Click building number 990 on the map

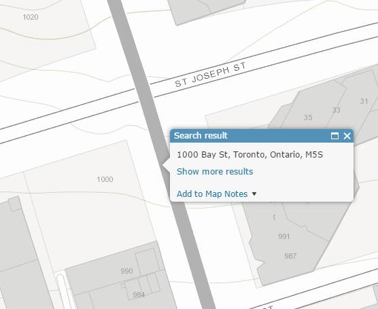click(x=126, y=271)
